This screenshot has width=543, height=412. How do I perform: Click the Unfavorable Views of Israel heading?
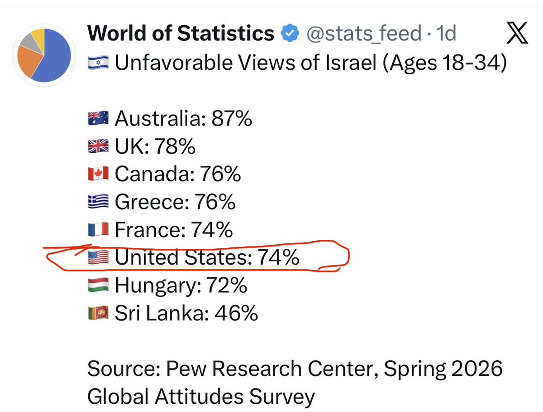click(x=310, y=63)
